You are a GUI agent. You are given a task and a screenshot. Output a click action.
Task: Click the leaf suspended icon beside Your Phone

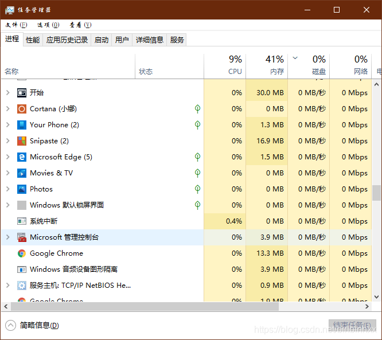(197, 124)
